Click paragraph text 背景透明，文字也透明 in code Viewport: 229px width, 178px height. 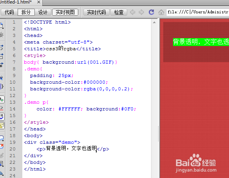tap(71, 149)
